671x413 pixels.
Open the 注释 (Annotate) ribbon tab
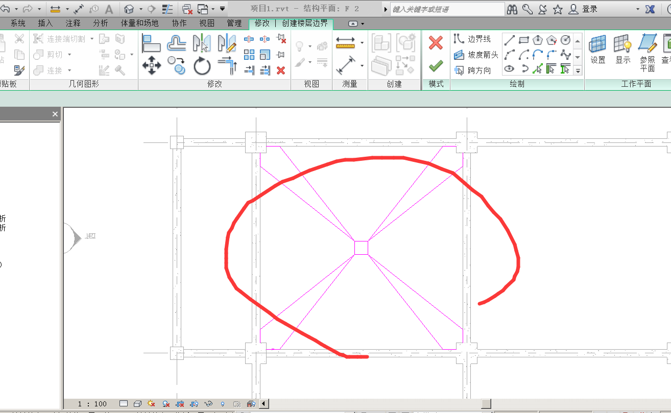click(73, 23)
